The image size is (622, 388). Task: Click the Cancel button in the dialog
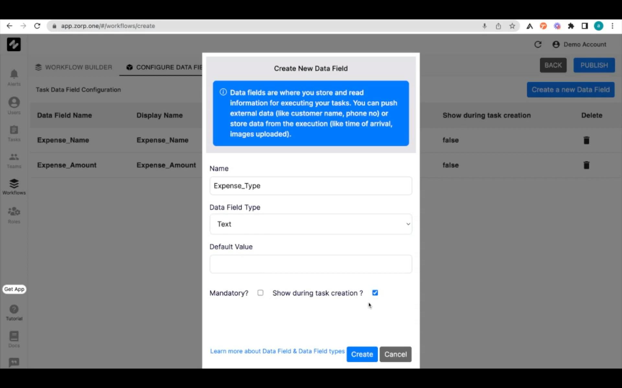395,354
